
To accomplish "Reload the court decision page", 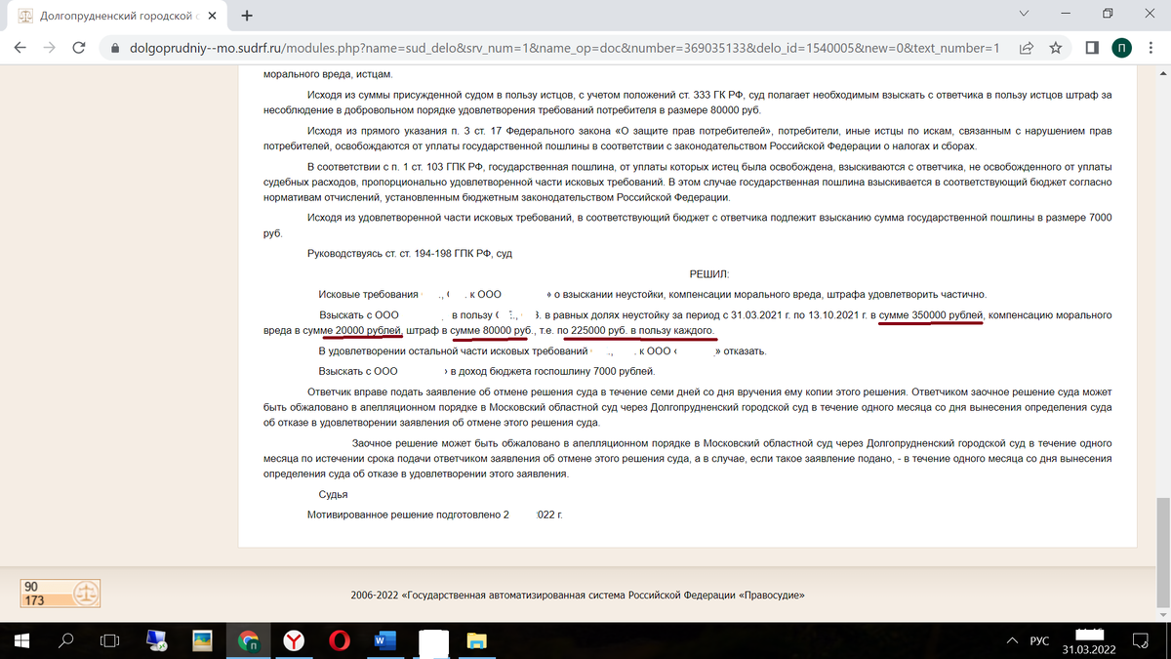I will pos(80,47).
